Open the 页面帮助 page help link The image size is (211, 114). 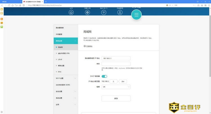(x=89, y=46)
